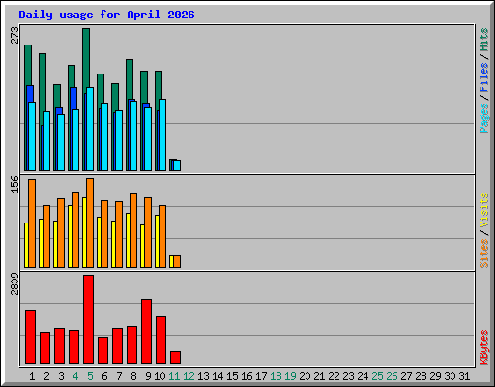Click the cyan Pages bar for day 2
This screenshot has height=387, width=495.
coord(46,141)
